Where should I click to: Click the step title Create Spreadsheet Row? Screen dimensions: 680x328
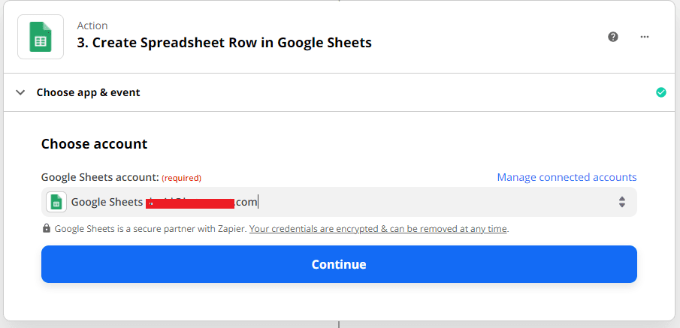(224, 43)
